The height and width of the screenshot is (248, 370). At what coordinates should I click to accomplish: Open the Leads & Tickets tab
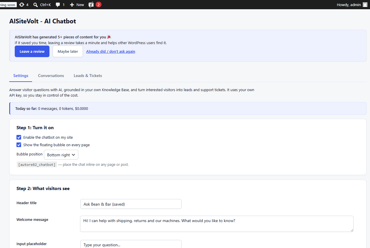point(88,76)
